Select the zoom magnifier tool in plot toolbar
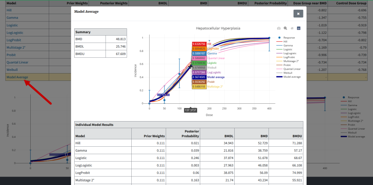 285,28
